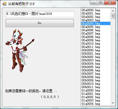Viewport: 118px width, 109px height.
Task: Select 00b0002.bmp in the list
Action: [96, 57]
